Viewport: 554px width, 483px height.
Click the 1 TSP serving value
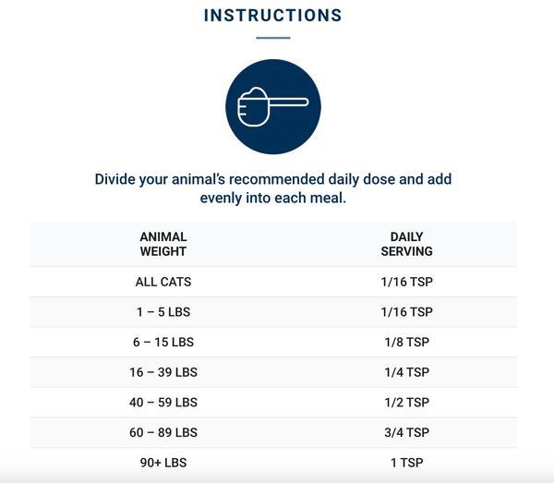406,462
